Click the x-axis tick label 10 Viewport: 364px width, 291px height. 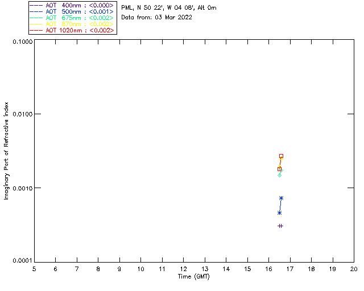click(x=140, y=269)
